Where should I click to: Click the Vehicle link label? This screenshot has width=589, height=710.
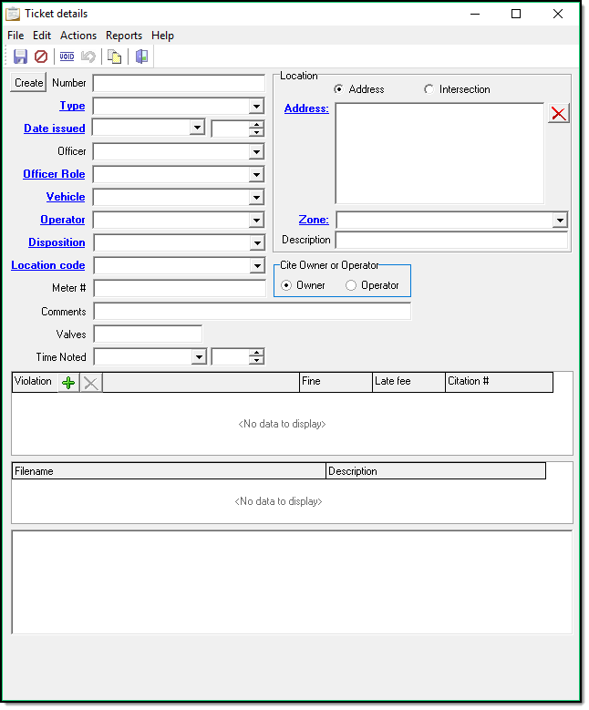click(x=66, y=197)
